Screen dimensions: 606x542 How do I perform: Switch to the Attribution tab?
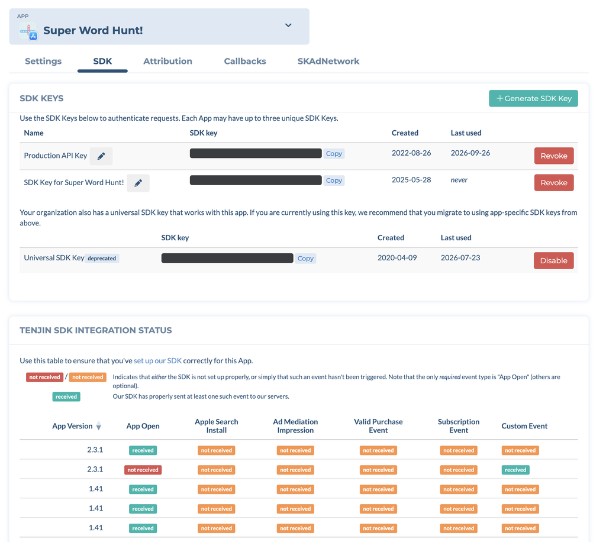pos(167,61)
